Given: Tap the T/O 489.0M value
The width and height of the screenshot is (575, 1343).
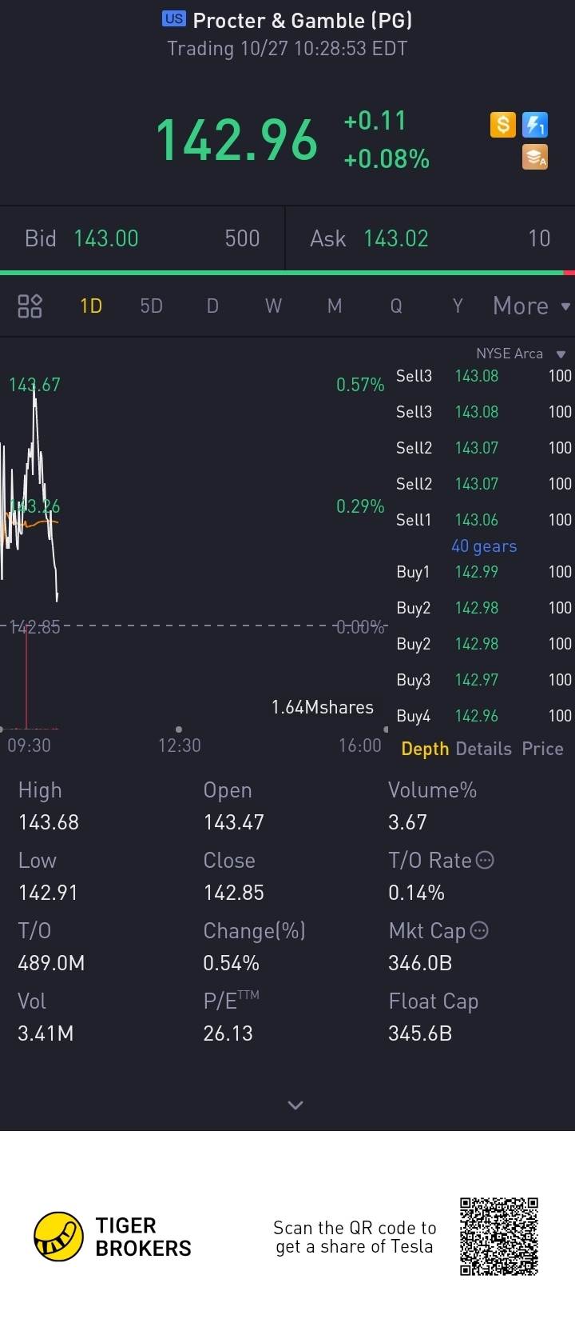Looking at the screenshot, I should click(x=51, y=963).
